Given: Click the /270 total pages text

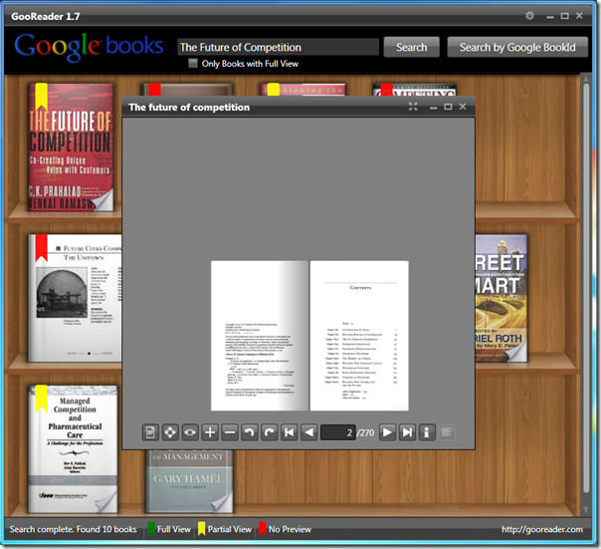Looking at the screenshot, I should pos(365,433).
